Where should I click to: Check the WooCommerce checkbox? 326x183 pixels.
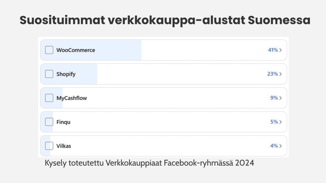[x=49, y=50]
